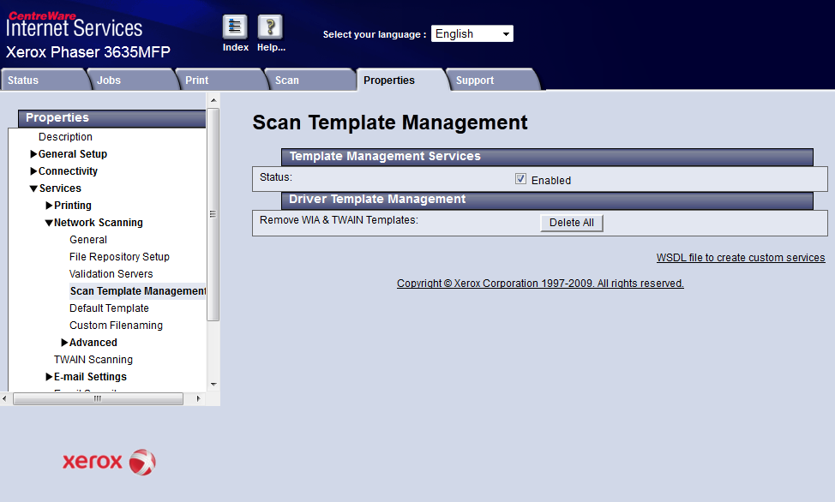Click the Remove WIA & TWAIN Templates label
The image size is (835, 502).
click(x=339, y=220)
